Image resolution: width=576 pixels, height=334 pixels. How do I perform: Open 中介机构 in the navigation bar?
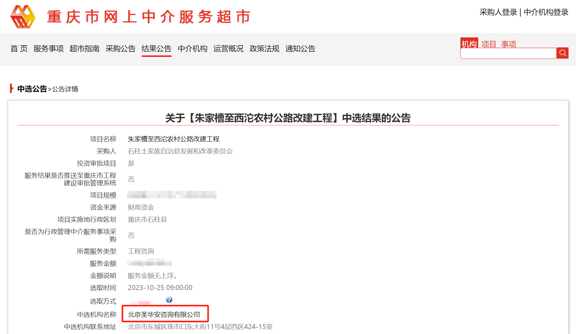point(193,49)
